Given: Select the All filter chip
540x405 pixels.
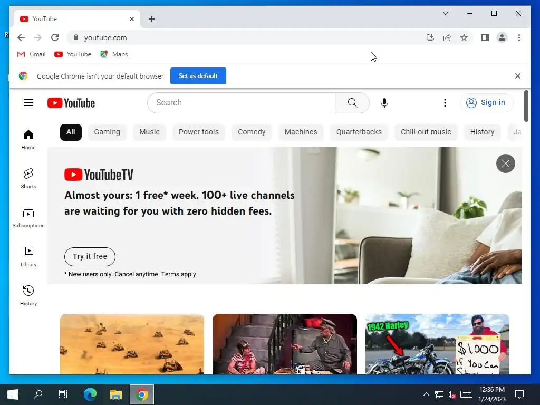Looking at the screenshot, I should click(71, 132).
